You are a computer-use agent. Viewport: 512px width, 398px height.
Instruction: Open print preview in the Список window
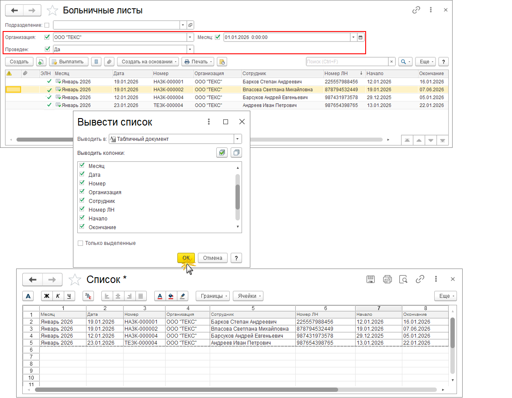tap(403, 279)
